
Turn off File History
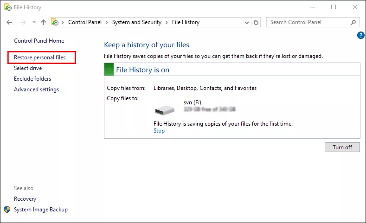pos(342,147)
